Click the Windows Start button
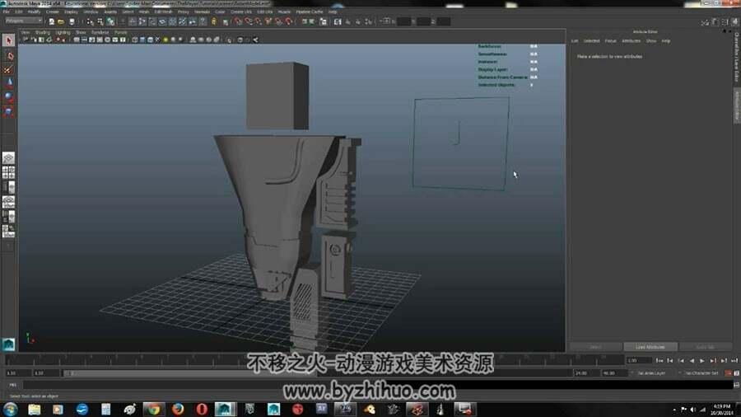This screenshot has width=741, height=417. [x=11, y=409]
